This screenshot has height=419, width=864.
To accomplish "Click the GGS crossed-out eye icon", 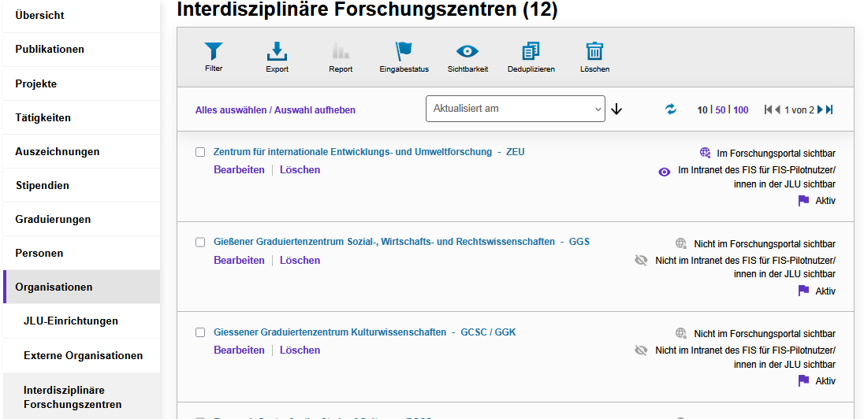I will (640, 259).
